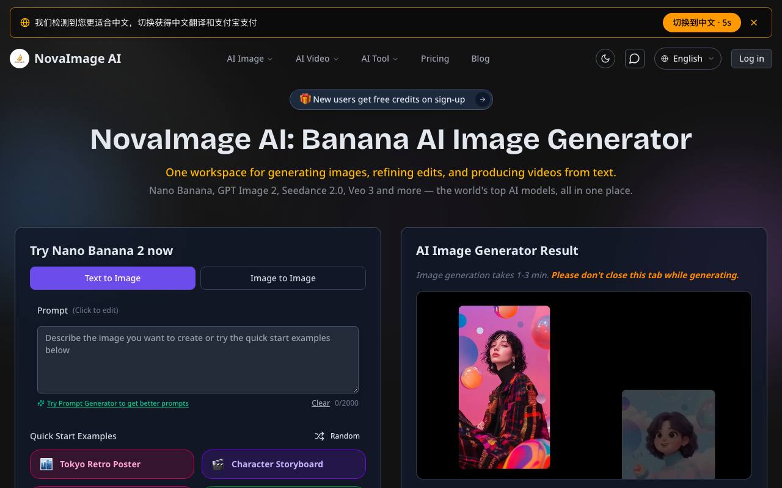Screen dimensions: 782x488
Task: Open the Try Prompt Generator link
Action: 118,403
